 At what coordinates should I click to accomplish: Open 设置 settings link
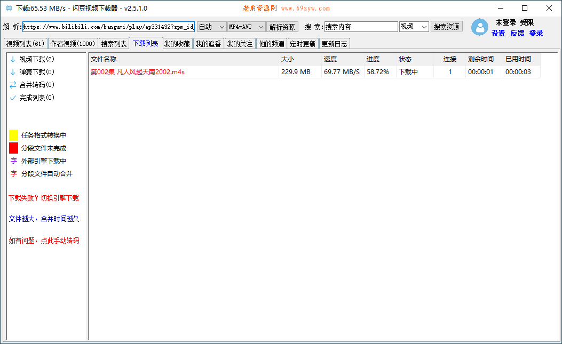(498, 33)
